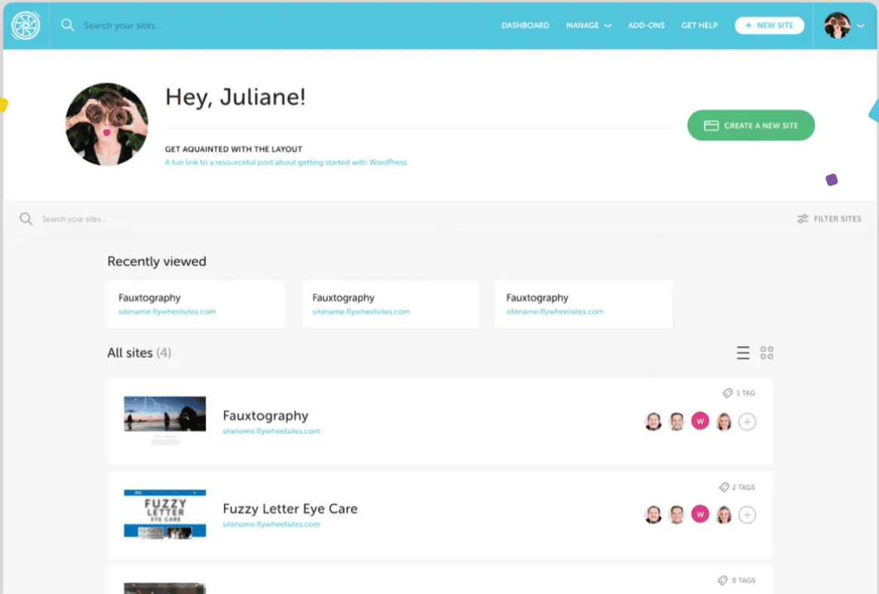Add collaborator to Fuzzy Letter Eye Care
Viewport: 879px width, 594px height.
click(746, 515)
